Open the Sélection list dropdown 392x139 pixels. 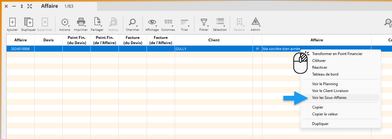220,22
